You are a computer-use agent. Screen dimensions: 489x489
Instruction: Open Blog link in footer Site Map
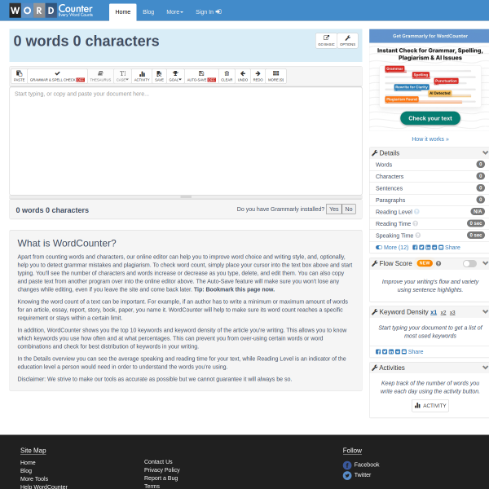coord(26,470)
